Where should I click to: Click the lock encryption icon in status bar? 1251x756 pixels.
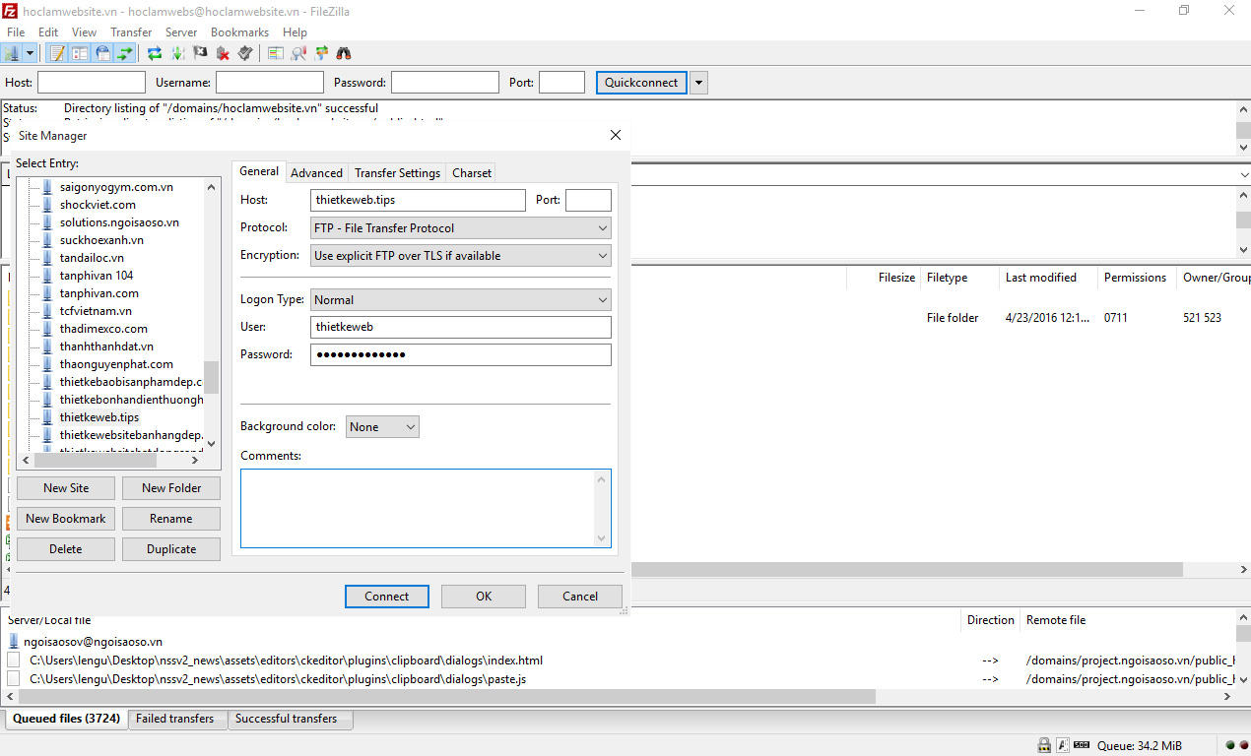[1044, 745]
